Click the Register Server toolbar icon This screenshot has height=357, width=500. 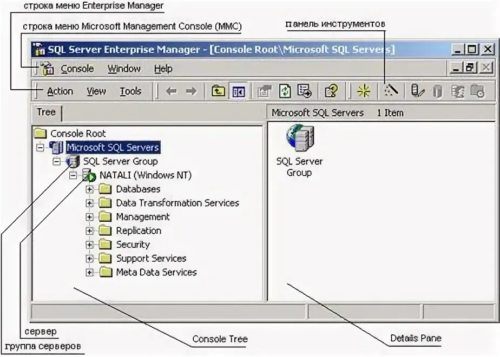(x=417, y=91)
